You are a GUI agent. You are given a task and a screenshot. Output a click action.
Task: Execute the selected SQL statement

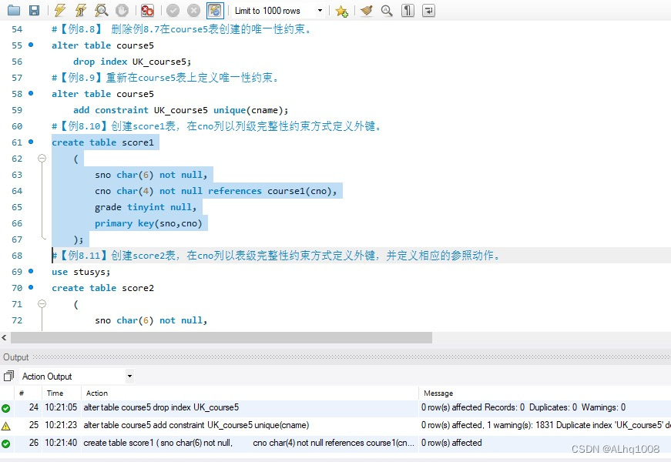[60, 10]
